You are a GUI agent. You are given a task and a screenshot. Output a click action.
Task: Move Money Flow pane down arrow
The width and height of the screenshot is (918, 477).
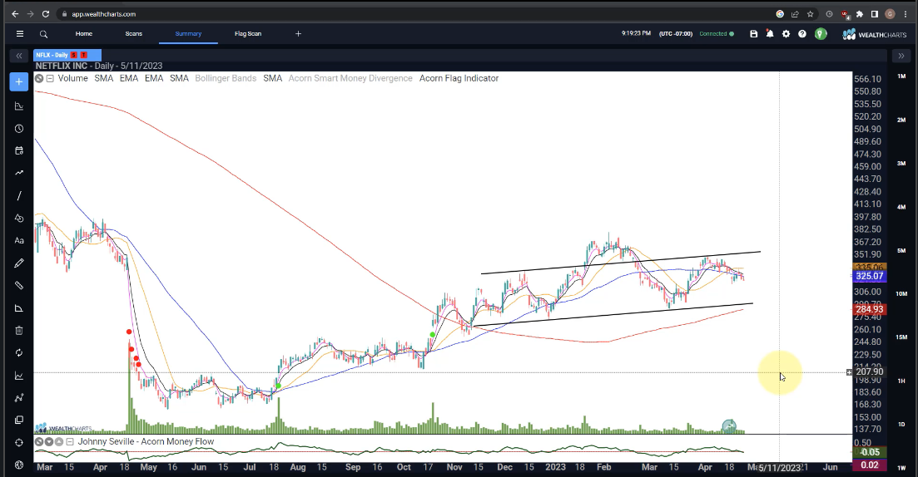(x=49, y=442)
